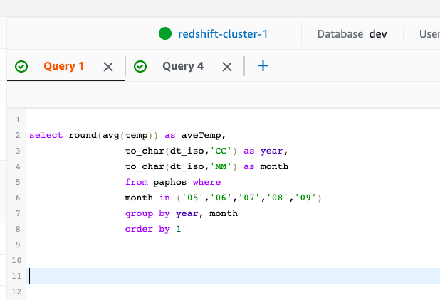Image resolution: width=440 pixels, height=300 pixels.
Task: Click the Query 4 success checkmark icon
Action: [140, 66]
